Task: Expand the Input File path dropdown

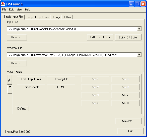Action: click(x=139, y=29)
